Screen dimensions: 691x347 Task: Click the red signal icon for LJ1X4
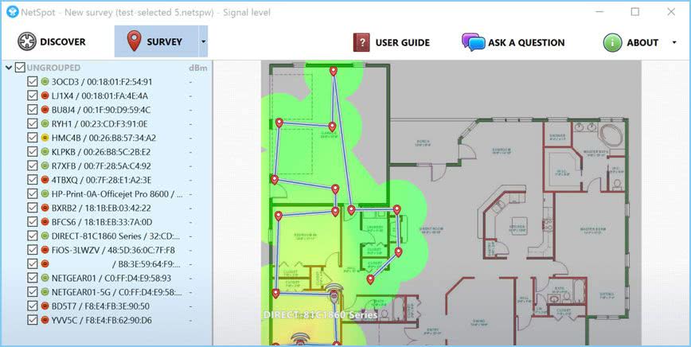coord(45,96)
